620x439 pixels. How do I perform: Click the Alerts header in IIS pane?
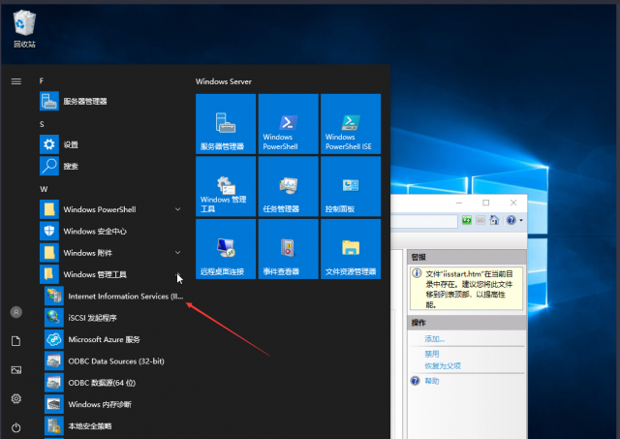467,257
